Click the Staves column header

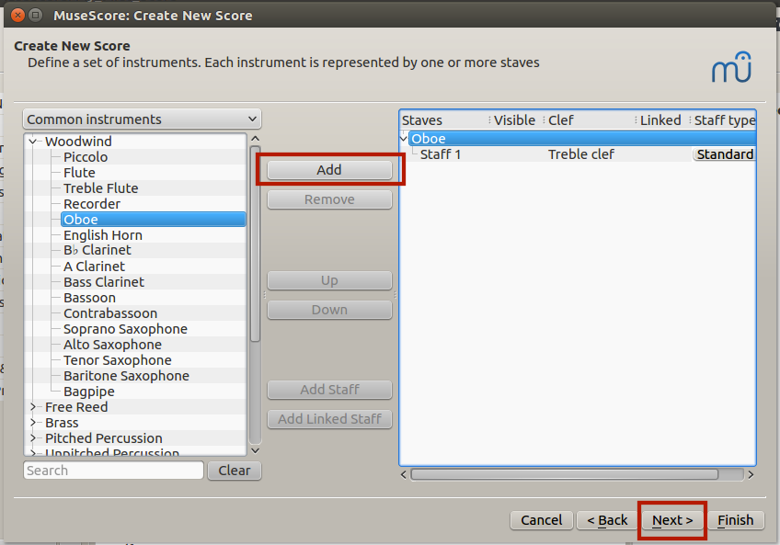pos(422,120)
